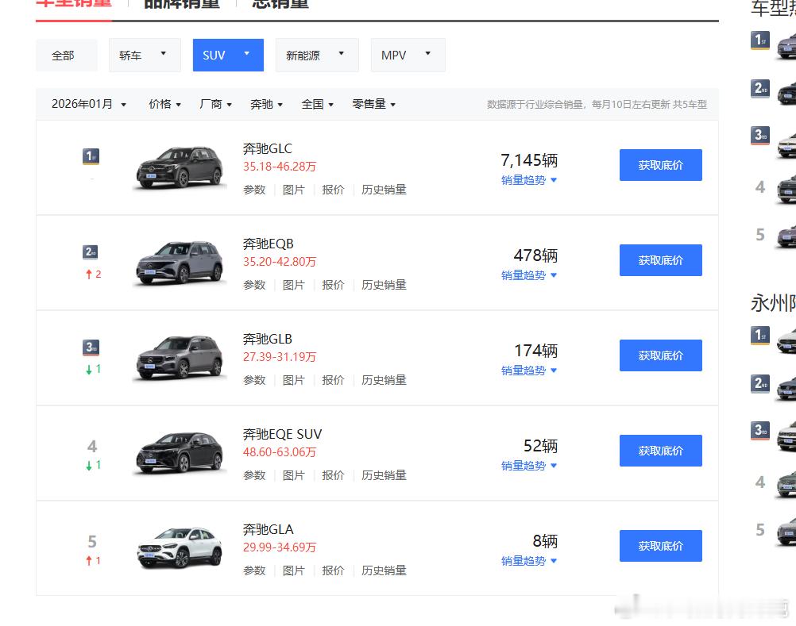The image size is (796, 626).
Task: Open 历史销量 for 奔驰GLC
Action: 384,190
